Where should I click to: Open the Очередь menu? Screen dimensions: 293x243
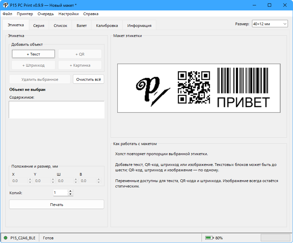point(46,14)
